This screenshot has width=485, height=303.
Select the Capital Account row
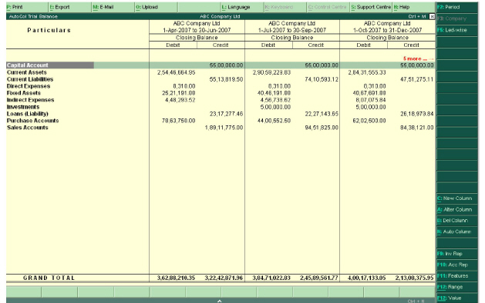221,65
